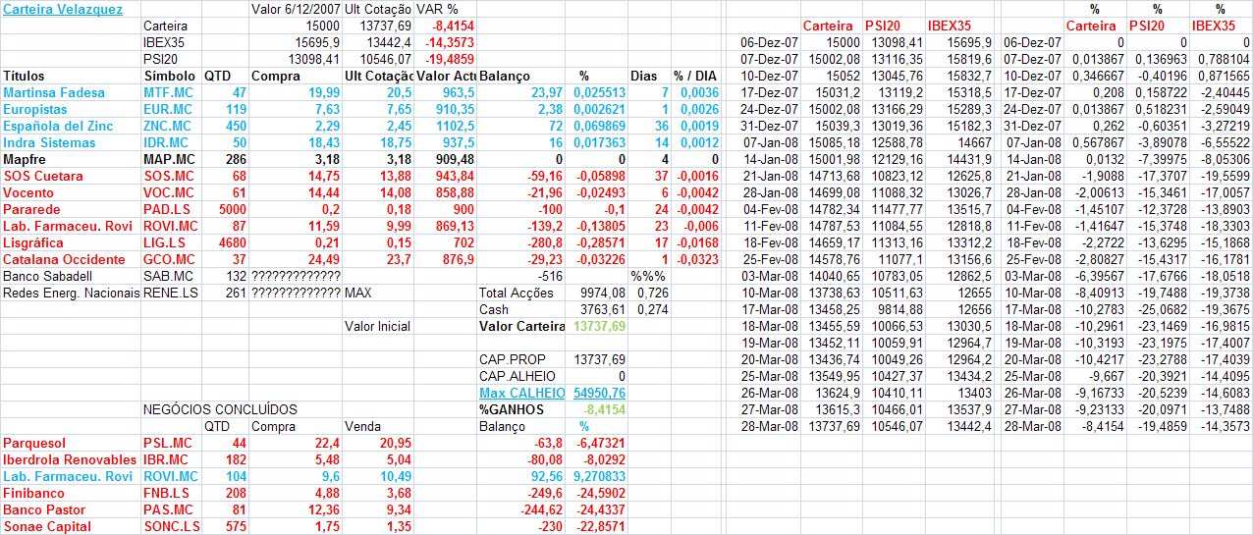
Task: Click the PAD.LS symbol cell
Action: click(x=166, y=210)
